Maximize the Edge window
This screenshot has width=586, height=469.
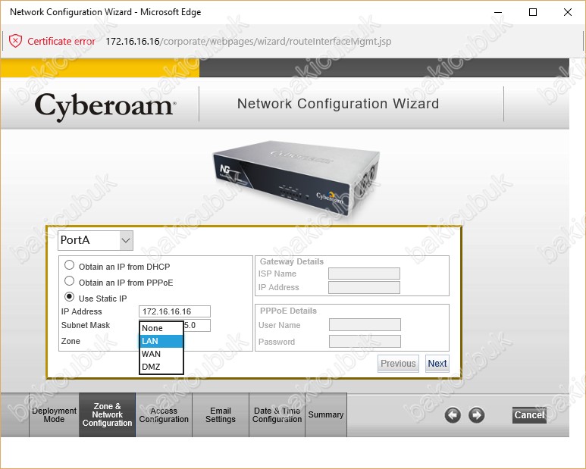tap(533, 12)
